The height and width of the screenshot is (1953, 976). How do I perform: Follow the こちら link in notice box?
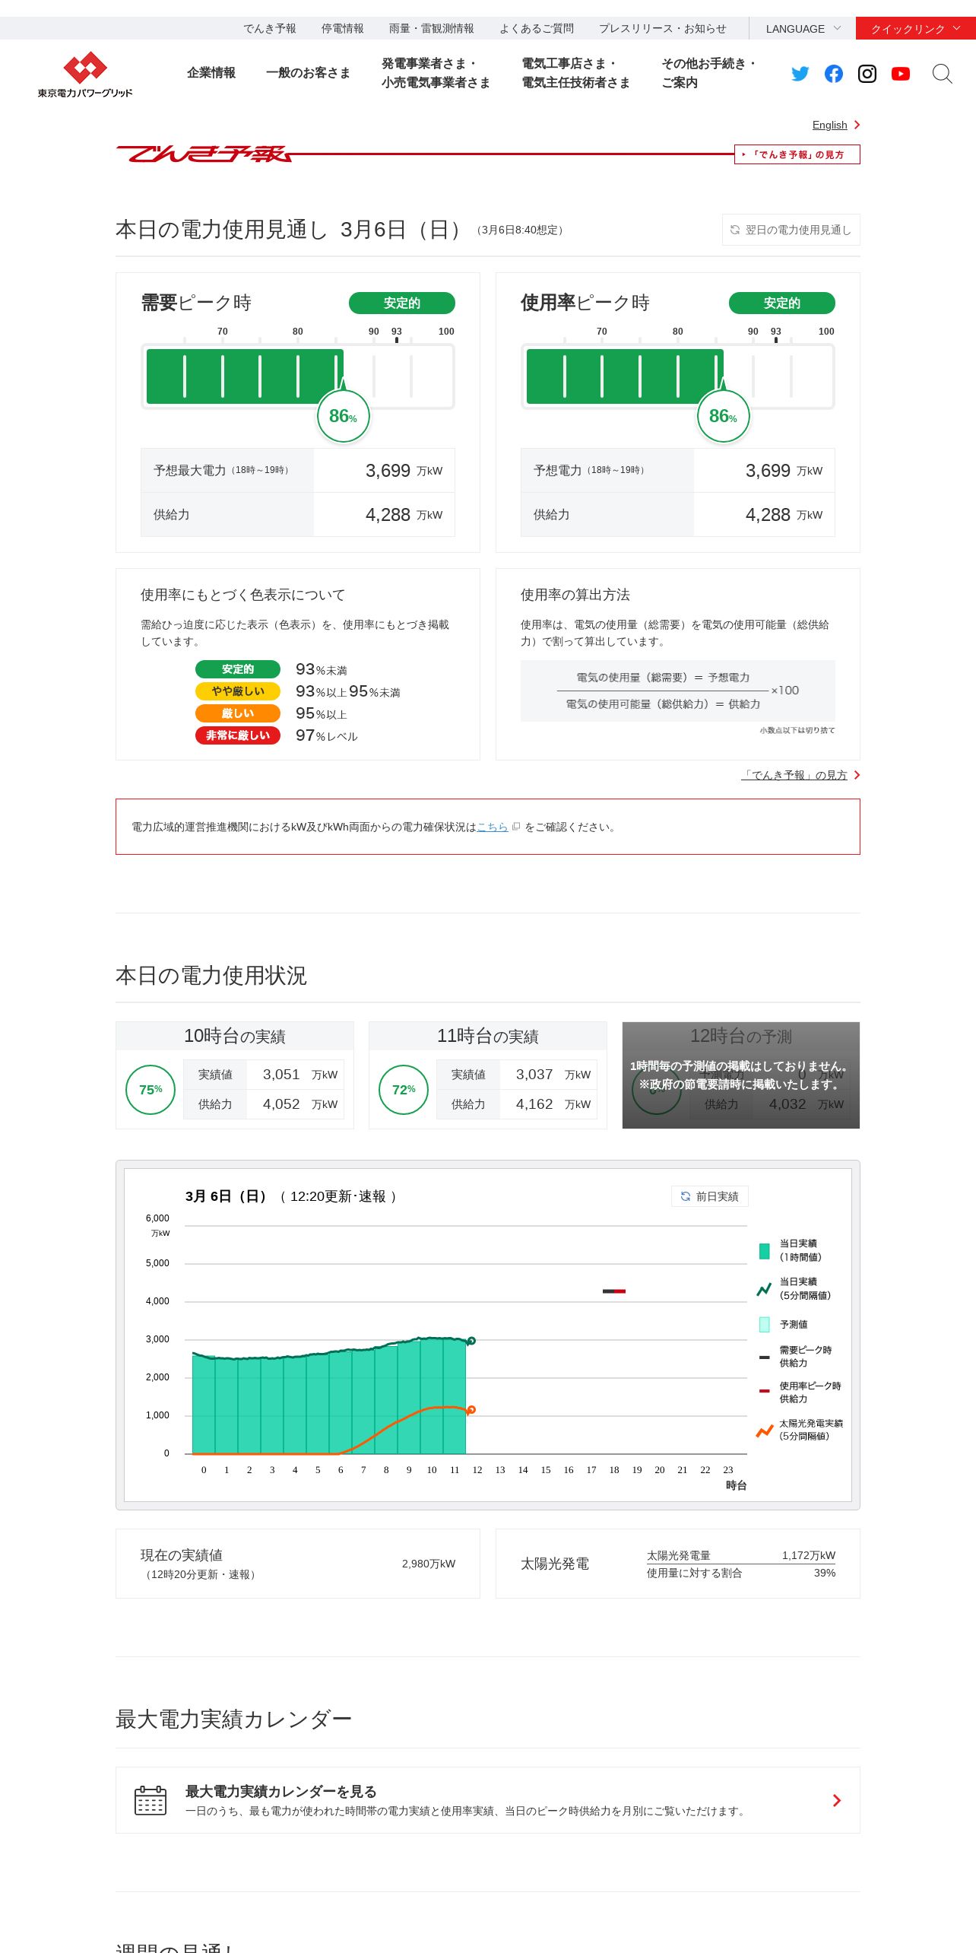click(x=493, y=827)
